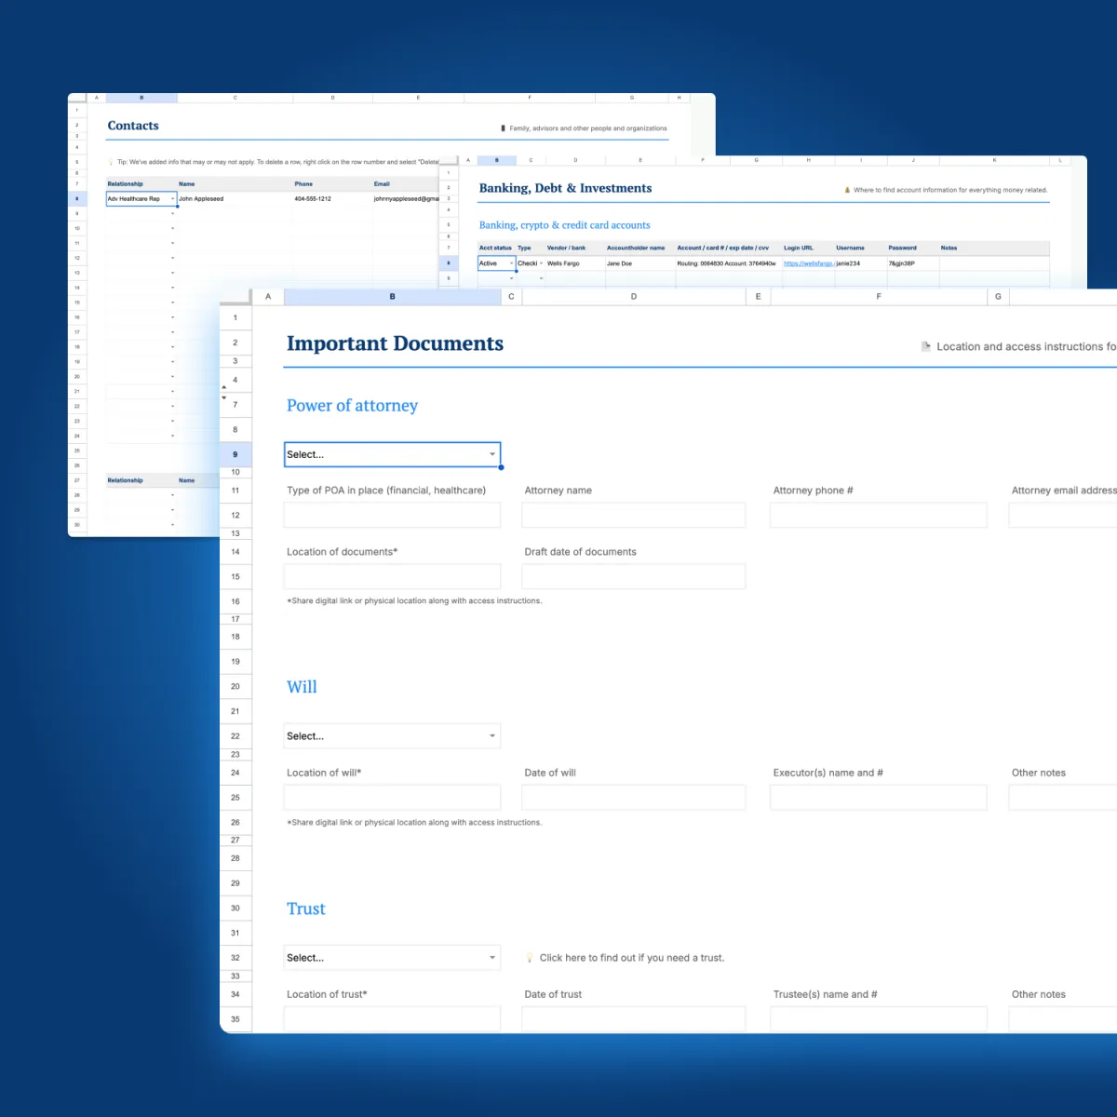Select column B header in Contacts sheet
The width and height of the screenshot is (1117, 1117).
click(x=141, y=97)
